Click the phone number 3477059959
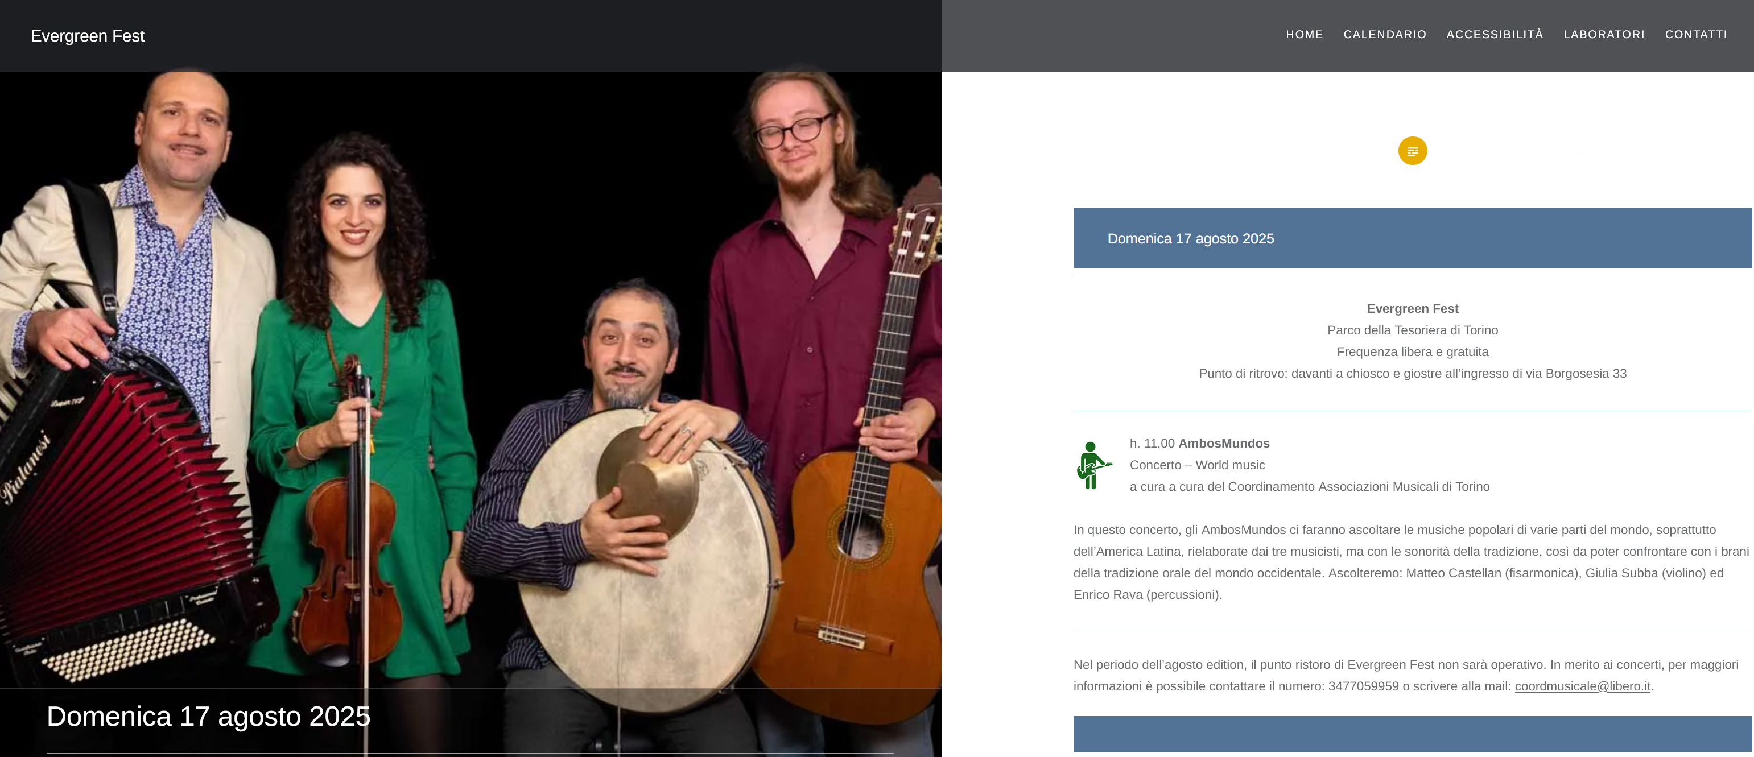 tap(1363, 686)
